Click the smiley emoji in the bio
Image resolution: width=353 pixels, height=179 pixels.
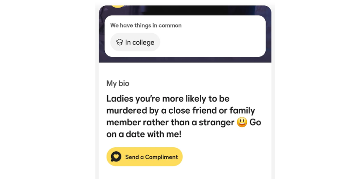(242, 122)
